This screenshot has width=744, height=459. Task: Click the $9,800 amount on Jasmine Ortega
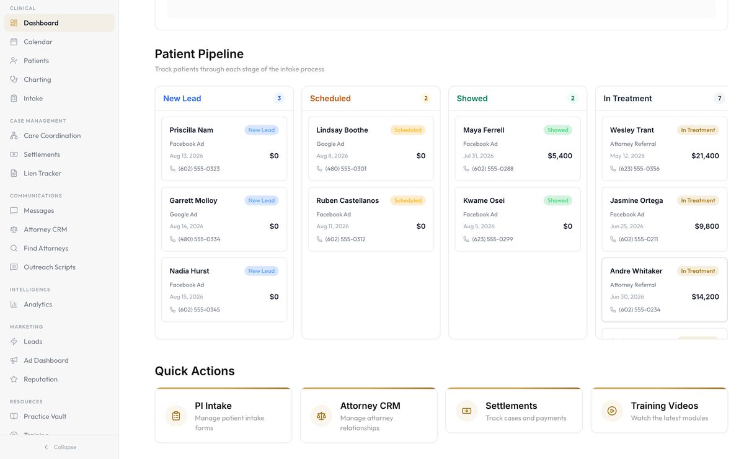pos(707,226)
